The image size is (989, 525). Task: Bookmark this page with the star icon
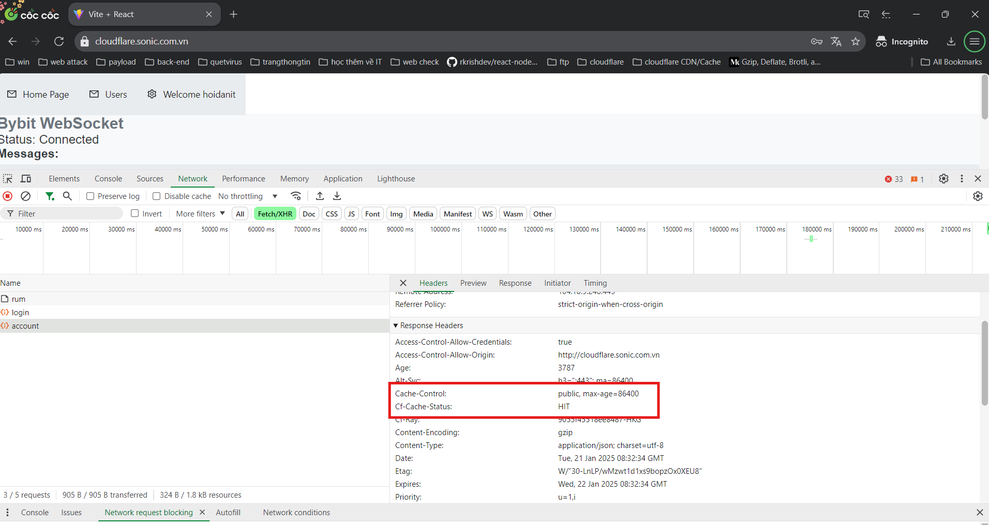856,41
